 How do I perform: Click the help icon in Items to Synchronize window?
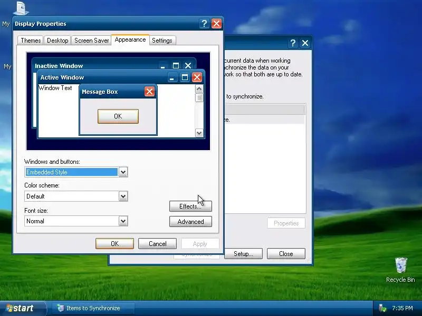click(293, 43)
